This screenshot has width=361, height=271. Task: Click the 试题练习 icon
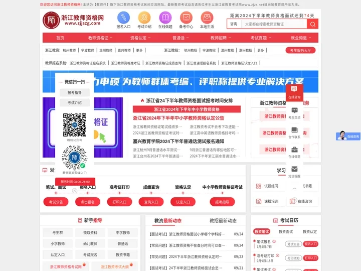tap(259, 186)
